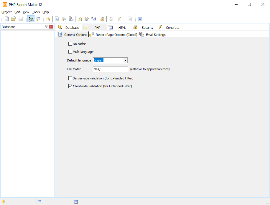Viewport: 270px width, 205px height.
Task: Switch to the HTML tab
Action: [119, 27]
